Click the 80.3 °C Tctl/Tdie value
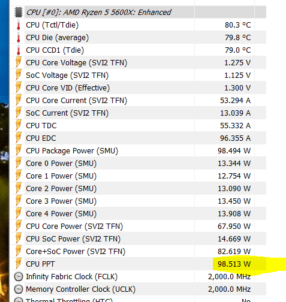286x302 pixels. [x=237, y=25]
